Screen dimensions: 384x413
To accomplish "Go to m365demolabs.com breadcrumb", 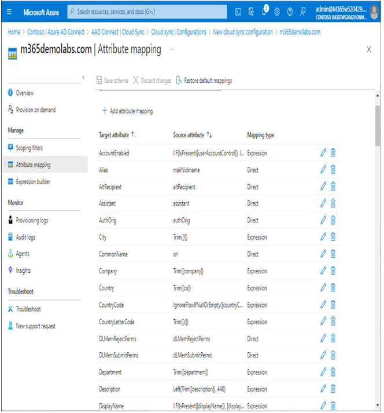I will (x=300, y=32).
